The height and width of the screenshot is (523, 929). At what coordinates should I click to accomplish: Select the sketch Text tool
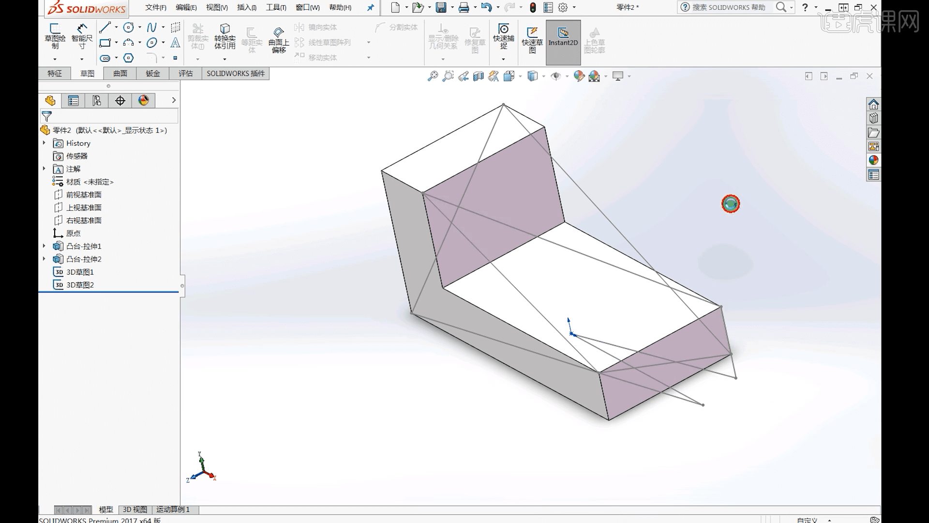pos(176,43)
